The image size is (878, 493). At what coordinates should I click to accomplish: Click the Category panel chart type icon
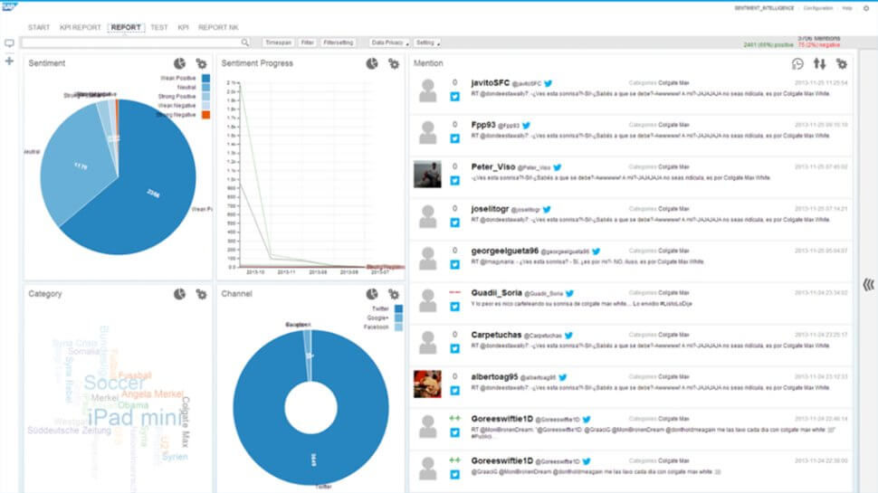point(179,294)
